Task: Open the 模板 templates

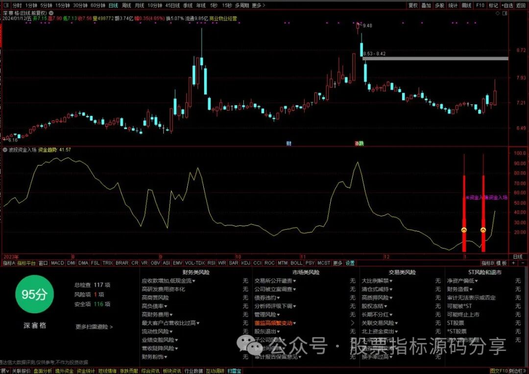Action: coord(502,263)
